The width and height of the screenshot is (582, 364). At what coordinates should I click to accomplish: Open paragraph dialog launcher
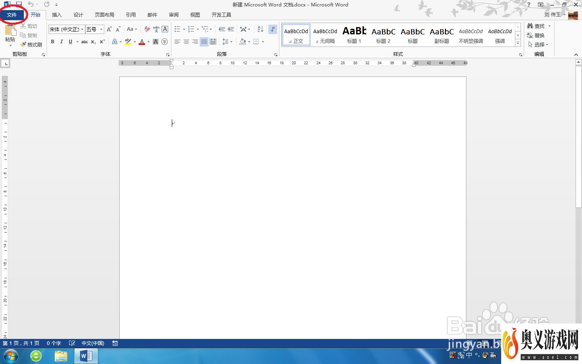coord(276,55)
